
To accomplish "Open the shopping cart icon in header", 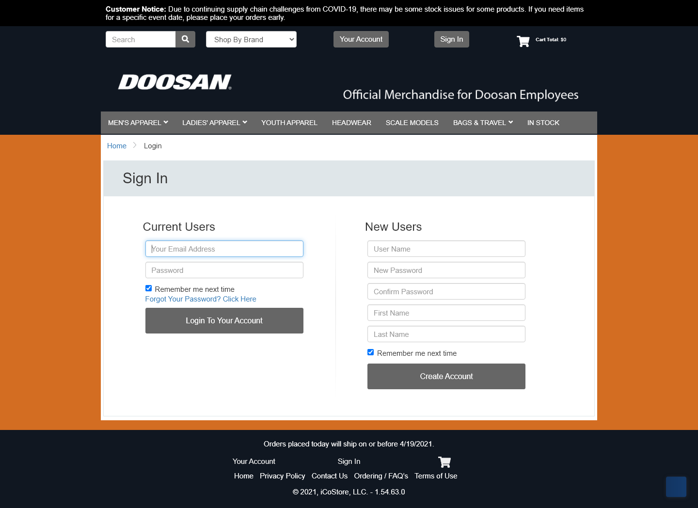I will pyautogui.click(x=523, y=41).
